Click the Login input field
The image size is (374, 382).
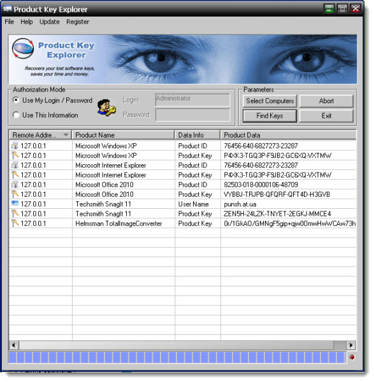pos(192,100)
